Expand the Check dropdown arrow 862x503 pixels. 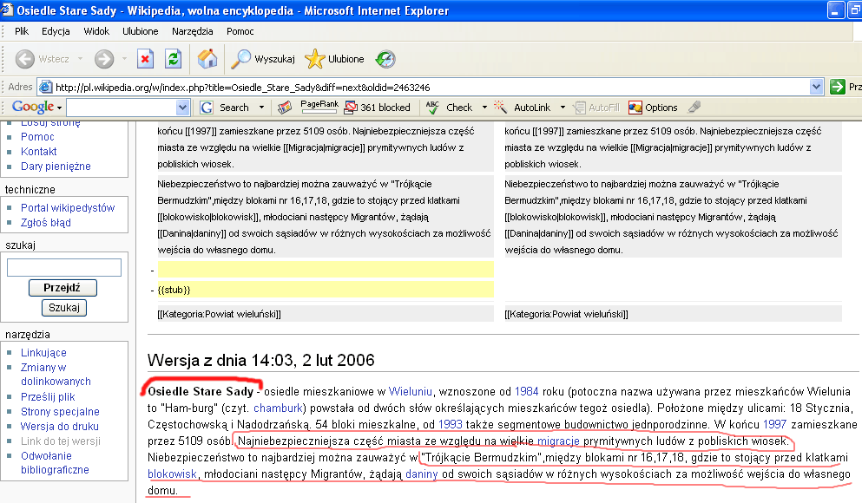pyautogui.click(x=484, y=108)
